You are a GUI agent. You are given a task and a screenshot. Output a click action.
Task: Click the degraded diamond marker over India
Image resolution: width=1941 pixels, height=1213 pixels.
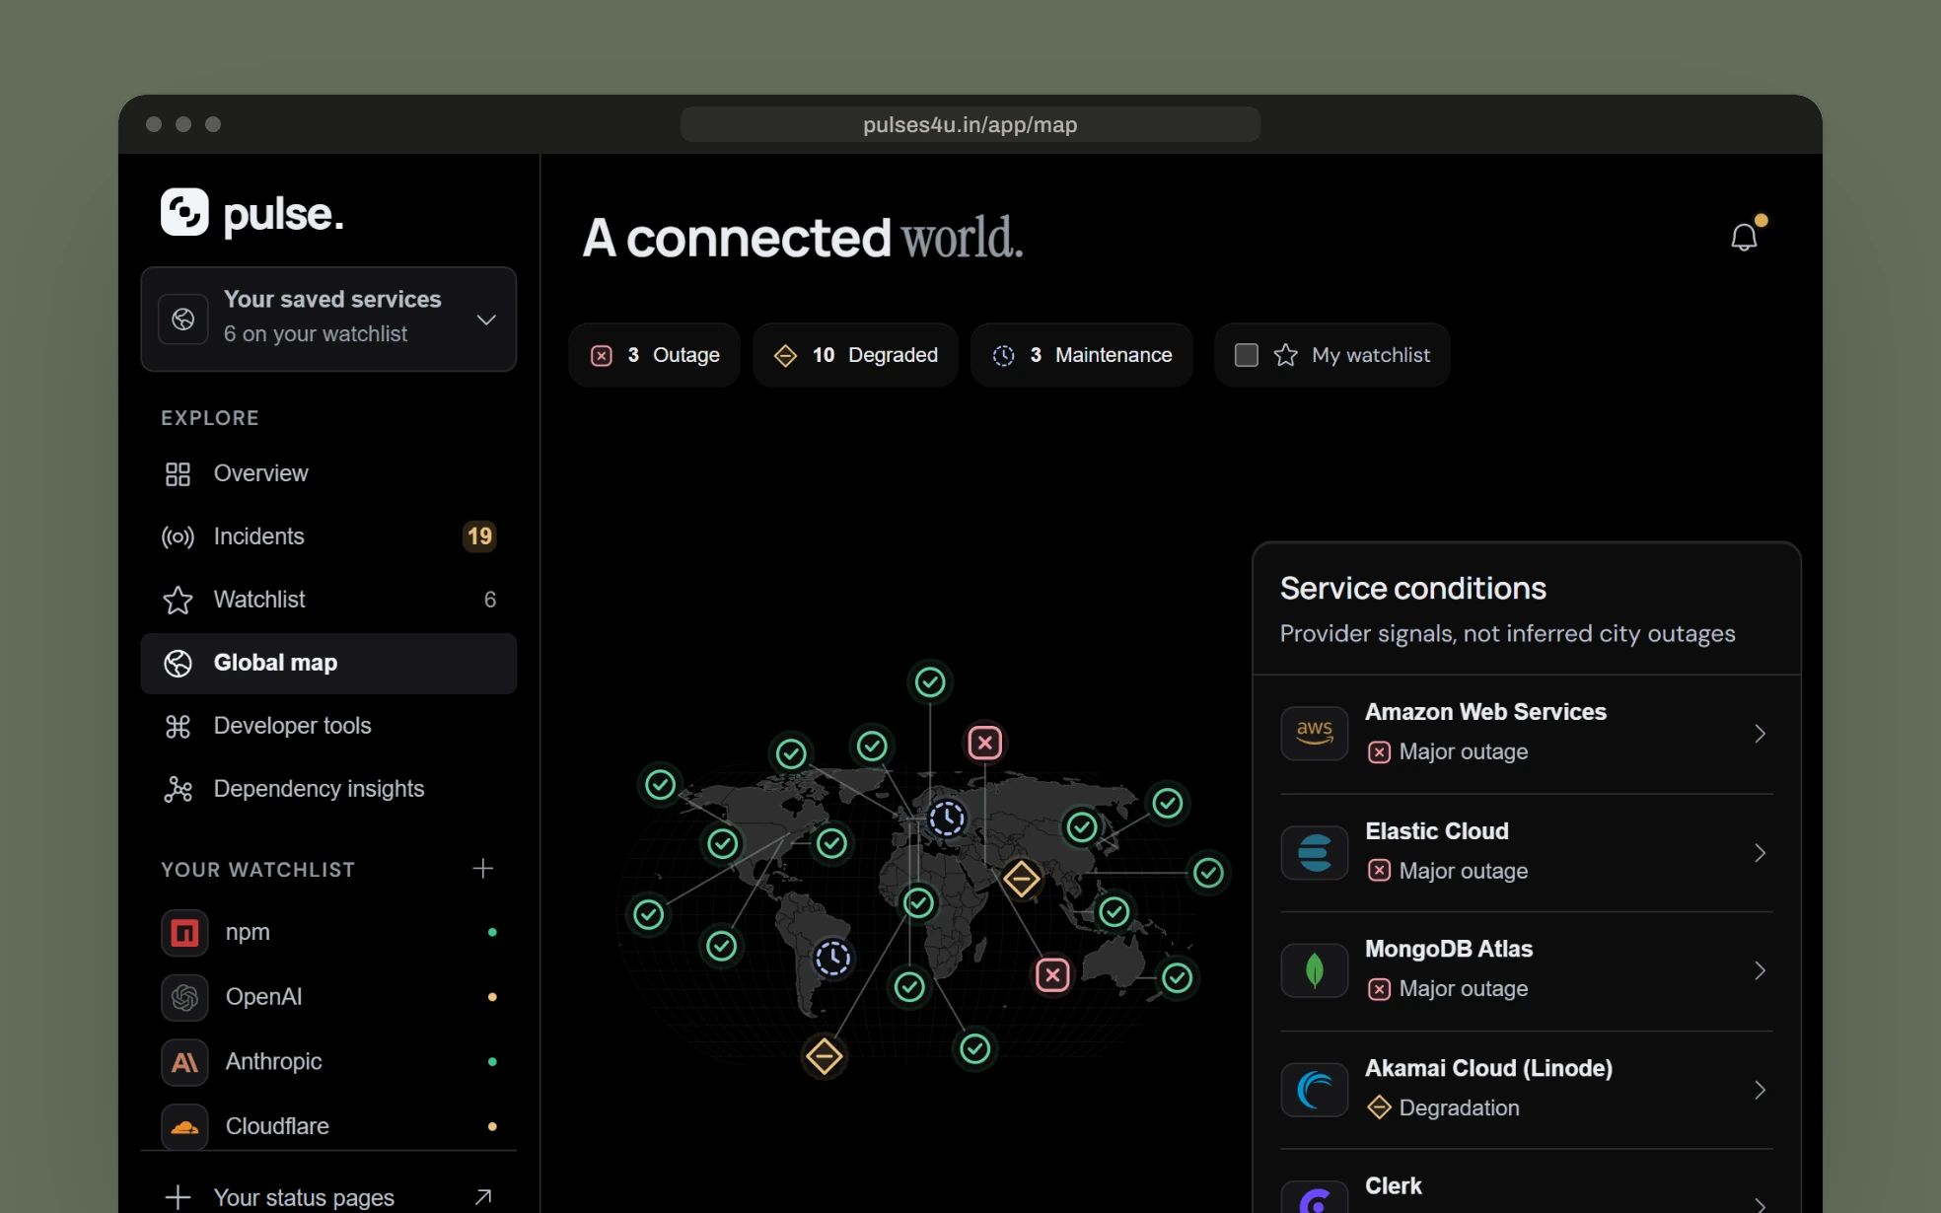1021,878
